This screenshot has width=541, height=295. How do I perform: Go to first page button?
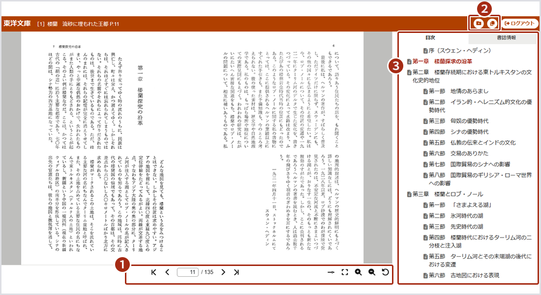[x=154, y=272]
